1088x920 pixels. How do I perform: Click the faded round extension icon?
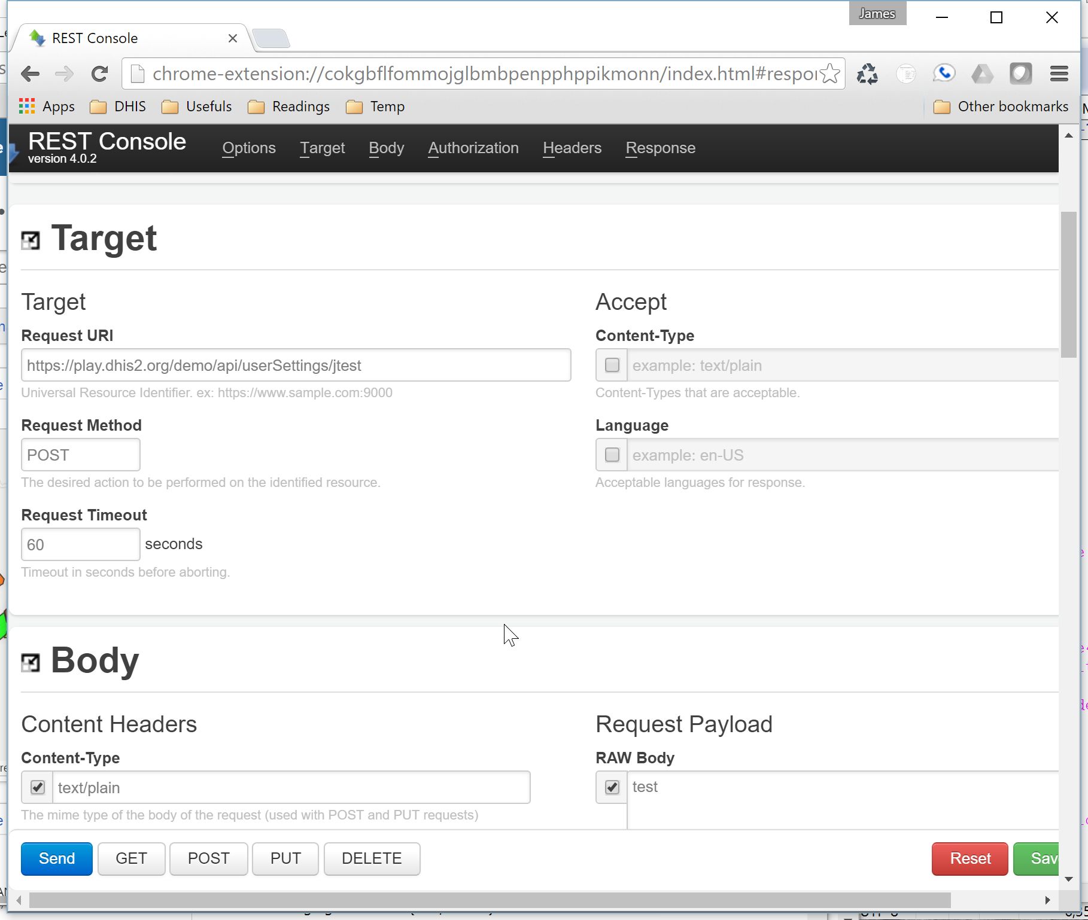point(906,74)
